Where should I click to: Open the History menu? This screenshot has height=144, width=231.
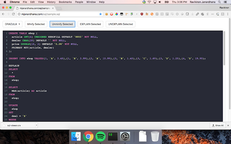point(51,2)
